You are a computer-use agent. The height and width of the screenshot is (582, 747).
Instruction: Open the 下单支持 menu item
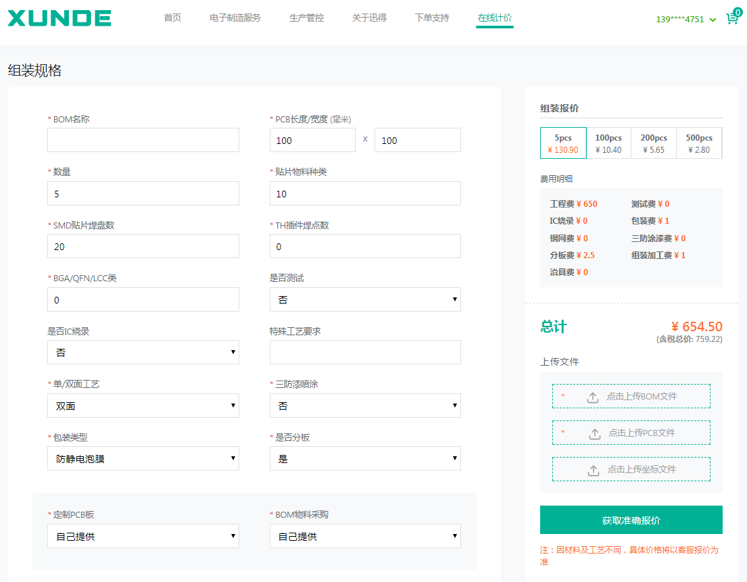click(432, 18)
